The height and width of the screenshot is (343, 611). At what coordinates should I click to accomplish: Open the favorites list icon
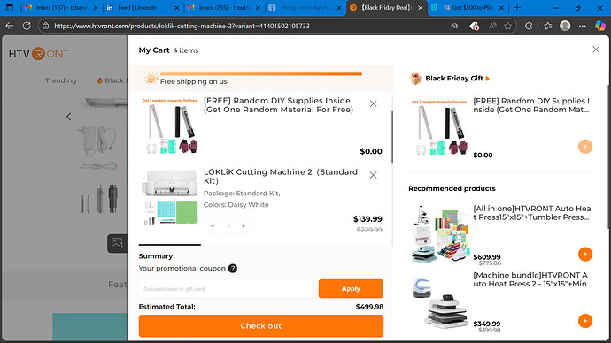(548, 26)
